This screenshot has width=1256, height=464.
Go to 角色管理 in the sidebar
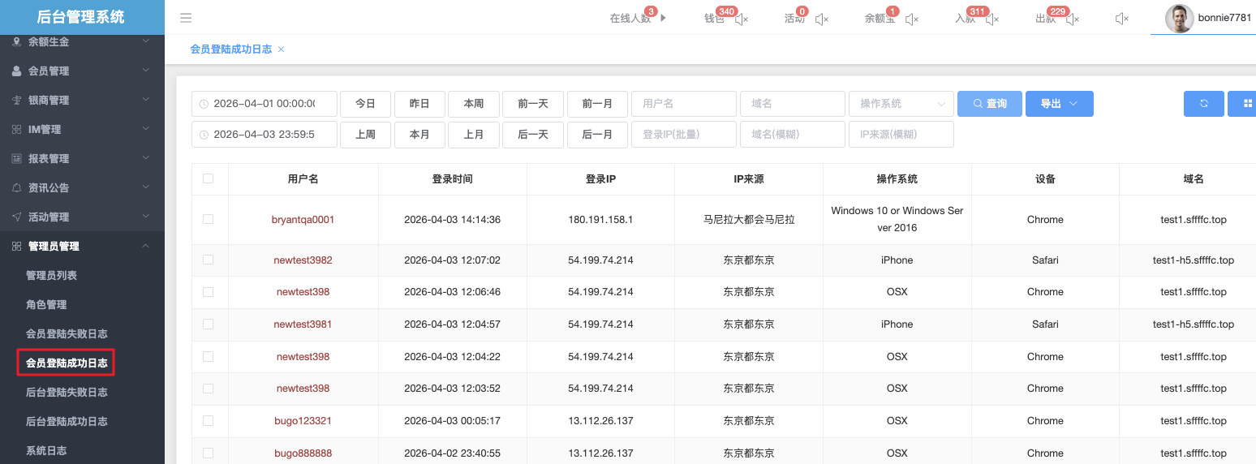[x=46, y=305]
